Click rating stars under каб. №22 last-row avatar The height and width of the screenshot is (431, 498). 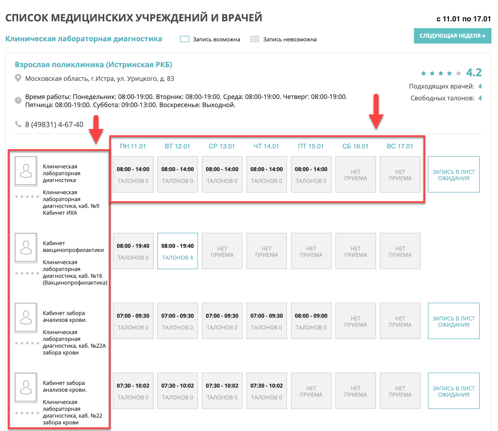tap(27, 413)
